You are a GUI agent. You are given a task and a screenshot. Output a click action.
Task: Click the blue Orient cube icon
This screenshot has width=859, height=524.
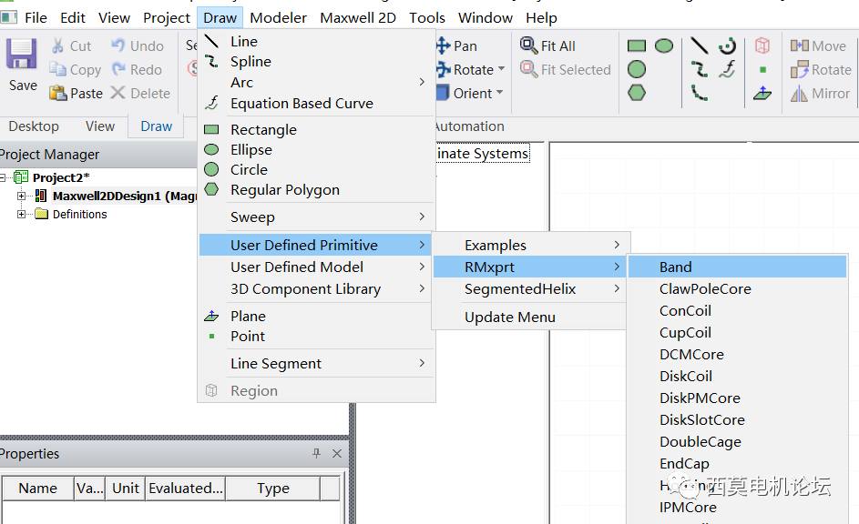pos(443,93)
